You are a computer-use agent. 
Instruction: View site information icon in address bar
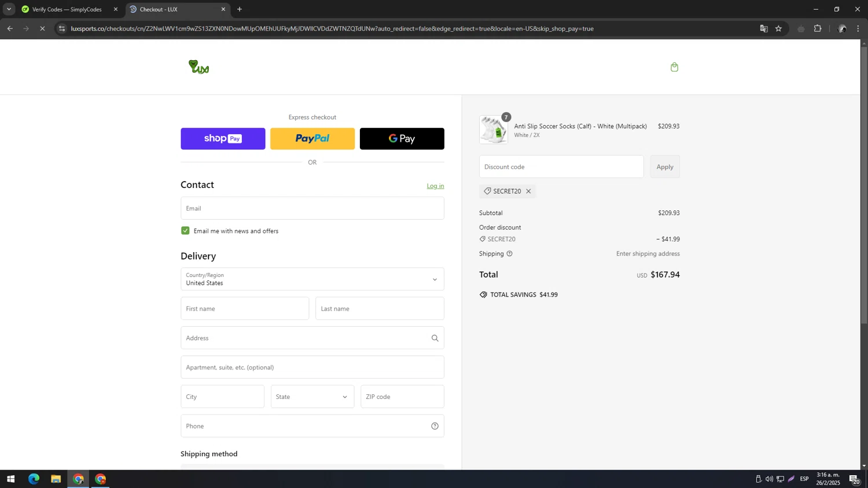(62, 28)
